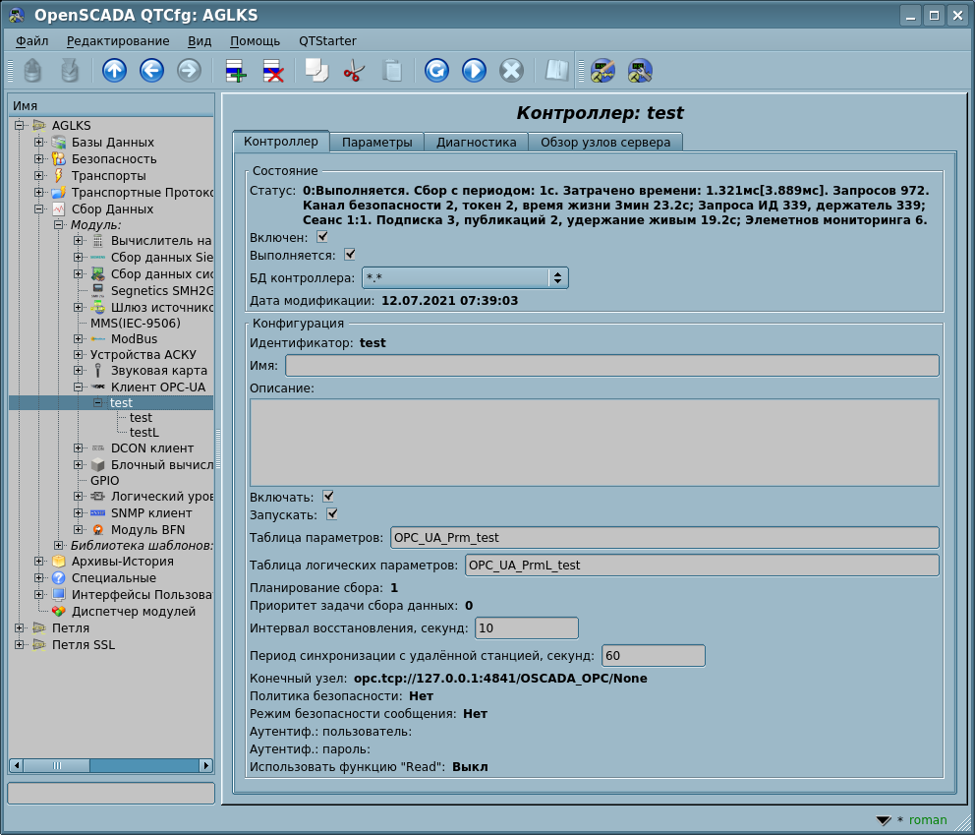Select the Базы Данных tree node

click(x=113, y=143)
